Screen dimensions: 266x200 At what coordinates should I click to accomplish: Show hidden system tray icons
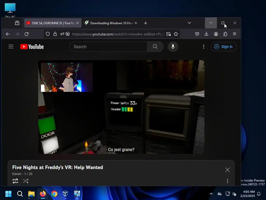pos(211,194)
